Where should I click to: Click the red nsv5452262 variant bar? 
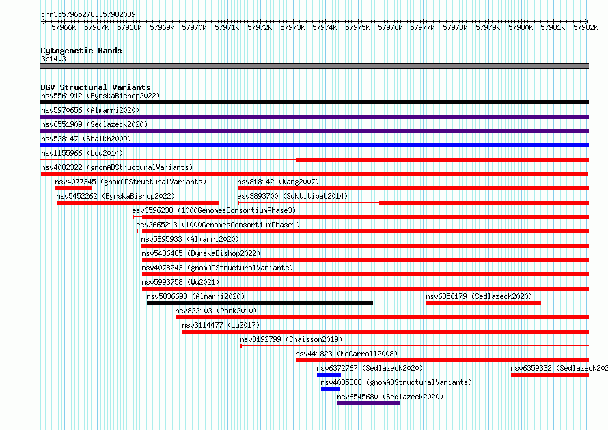click(x=138, y=203)
